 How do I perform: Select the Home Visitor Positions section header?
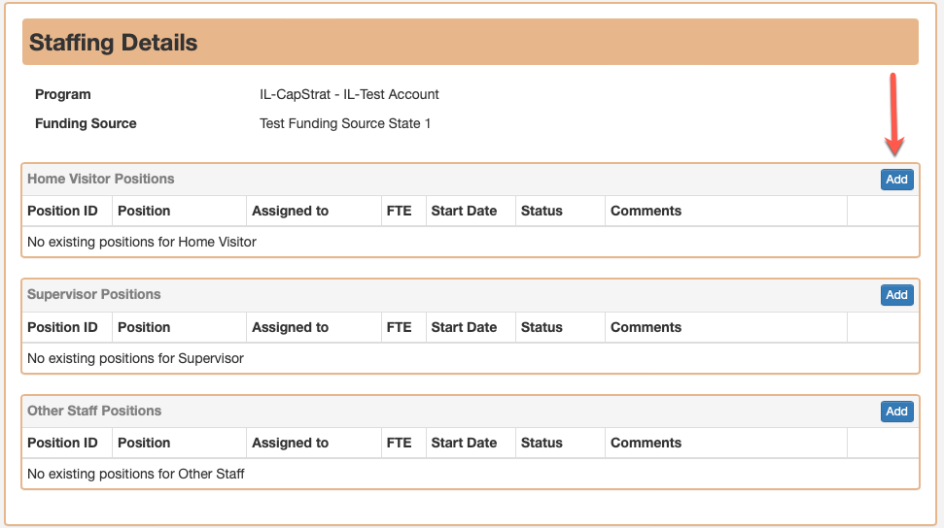coord(100,179)
